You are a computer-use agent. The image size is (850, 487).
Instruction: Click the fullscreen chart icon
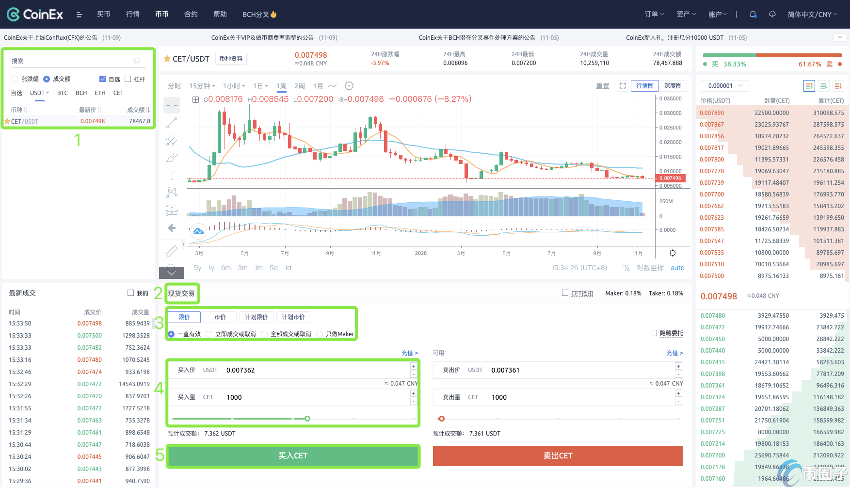[x=623, y=86]
